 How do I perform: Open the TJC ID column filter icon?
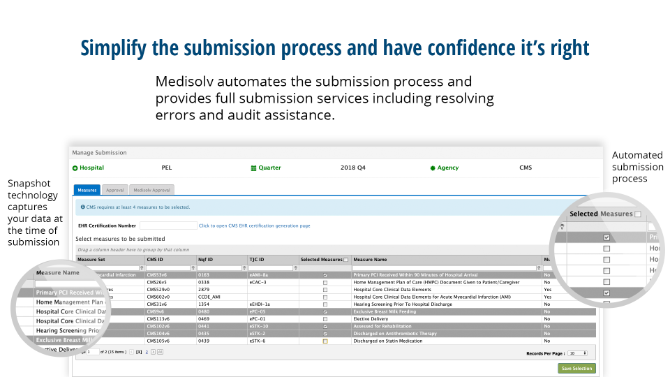point(295,268)
